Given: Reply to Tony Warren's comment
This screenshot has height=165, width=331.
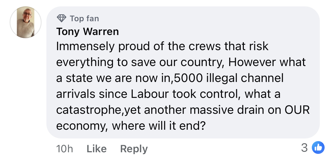Looking at the screenshot, I should tap(134, 149).
